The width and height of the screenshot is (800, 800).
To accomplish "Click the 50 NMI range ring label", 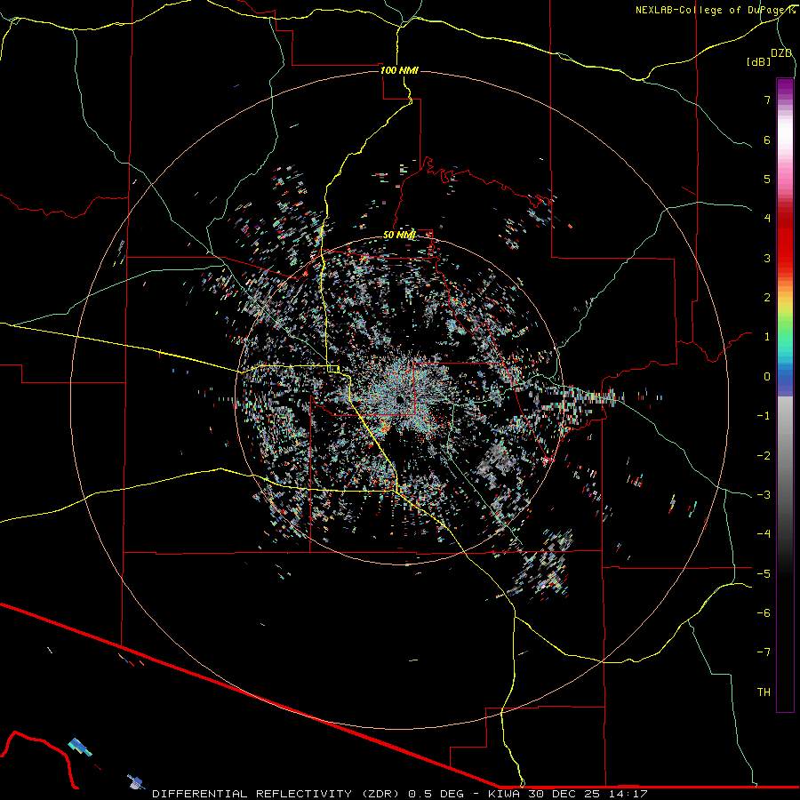I will (399, 236).
